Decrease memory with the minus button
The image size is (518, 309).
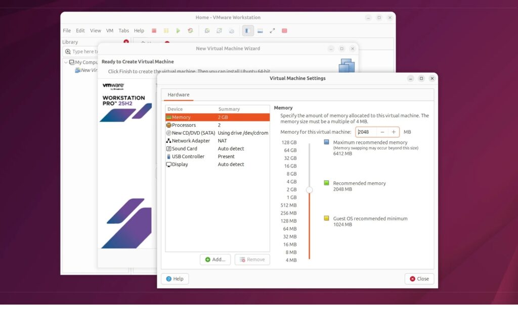(382, 132)
